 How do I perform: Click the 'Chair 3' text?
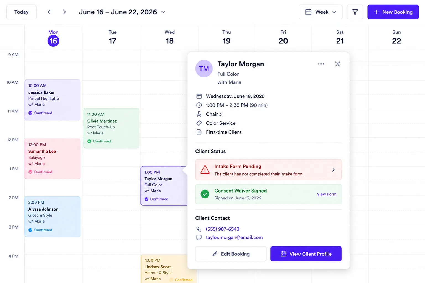(214, 114)
